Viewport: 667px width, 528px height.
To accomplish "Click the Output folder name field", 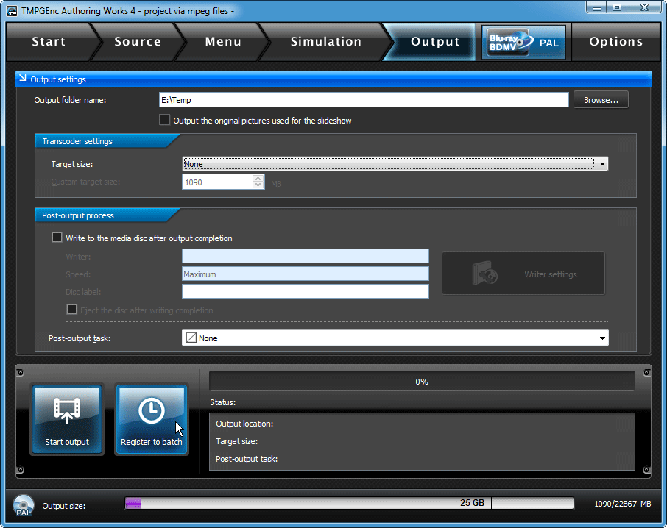I will (x=364, y=100).
